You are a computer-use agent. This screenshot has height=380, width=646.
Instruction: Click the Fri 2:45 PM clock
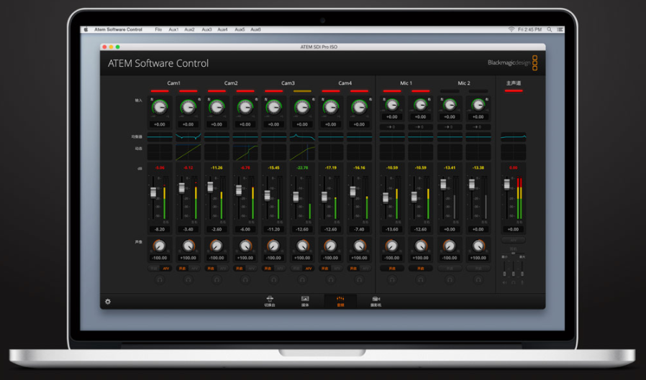529,29
